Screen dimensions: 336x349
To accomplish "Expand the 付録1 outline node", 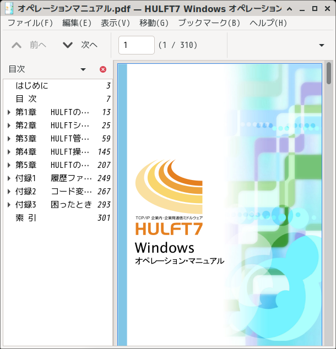I will tap(9, 178).
